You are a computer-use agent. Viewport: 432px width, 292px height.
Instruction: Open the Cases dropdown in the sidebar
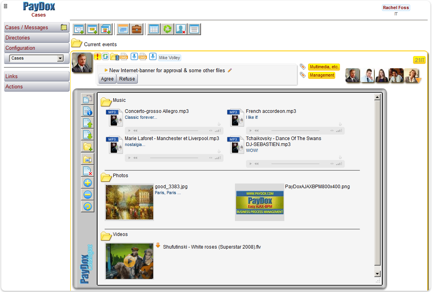click(x=36, y=58)
